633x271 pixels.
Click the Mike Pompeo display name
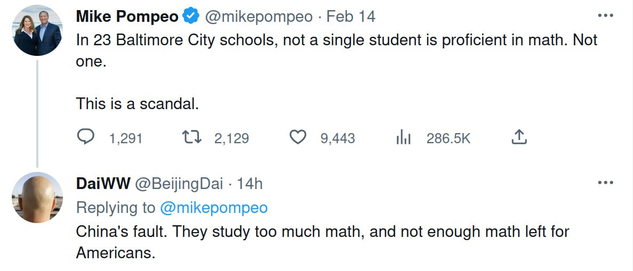tap(127, 17)
